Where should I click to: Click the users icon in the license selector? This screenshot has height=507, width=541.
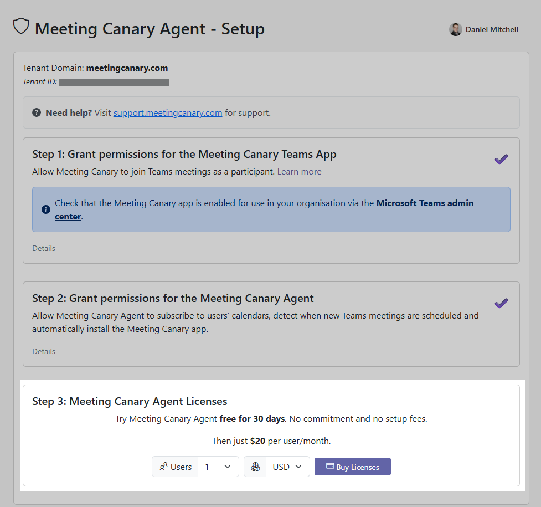coord(163,467)
